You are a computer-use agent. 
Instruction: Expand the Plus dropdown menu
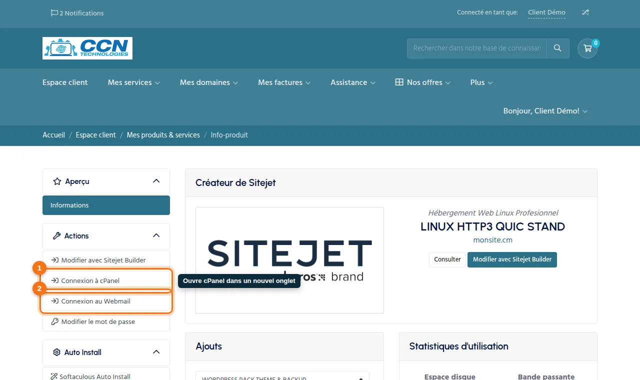[481, 82]
